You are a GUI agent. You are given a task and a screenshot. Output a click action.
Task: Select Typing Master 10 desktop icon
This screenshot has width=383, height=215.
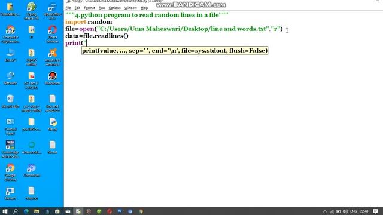click(31, 11)
